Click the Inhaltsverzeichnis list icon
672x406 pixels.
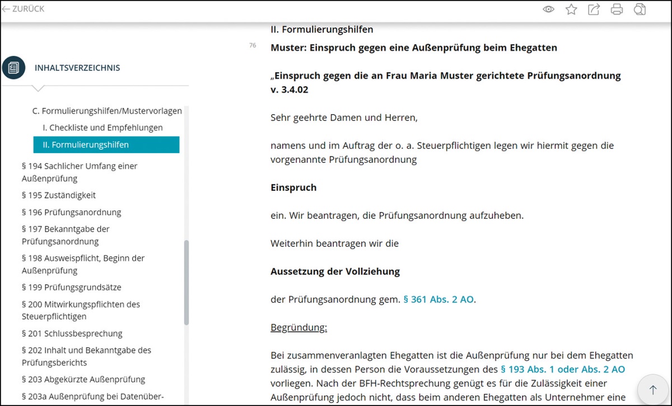pyautogui.click(x=13, y=68)
